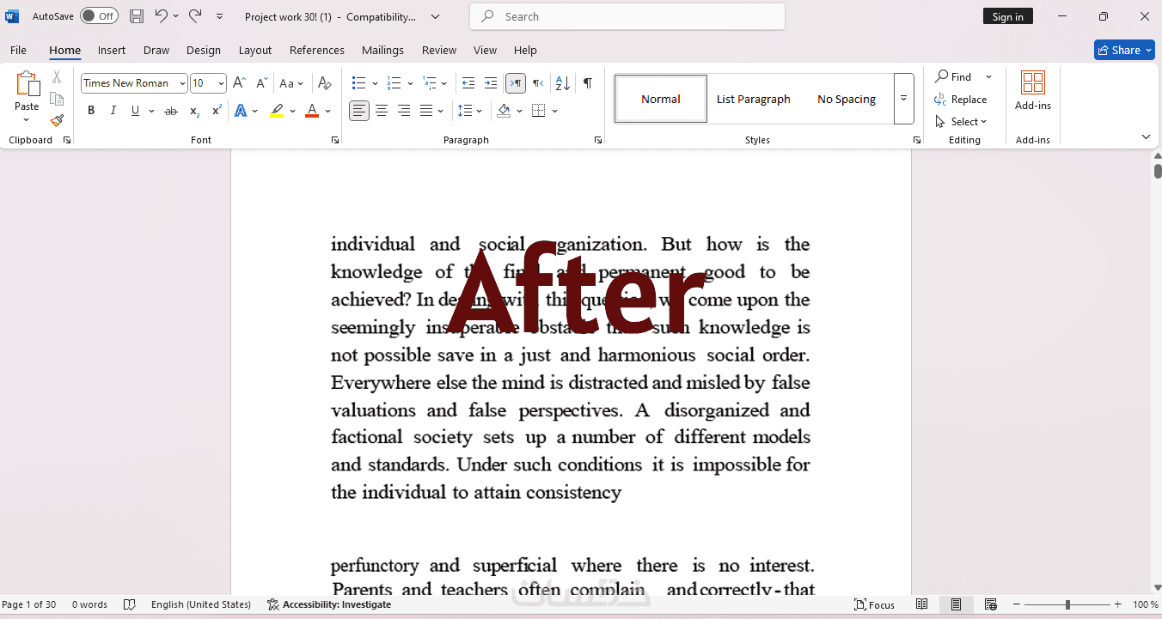This screenshot has width=1162, height=619.
Task: Click the Redo arrow icon
Action: 195,16
